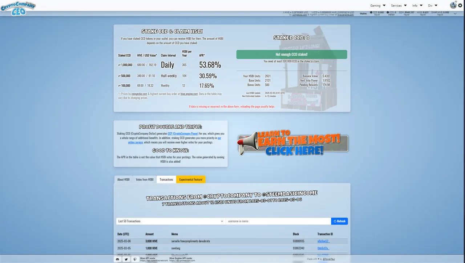Click the >= 1,000,000 staked CCD cell
Image resolution: width=465 pixels, height=263 pixels.
click(x=124, y=65)
